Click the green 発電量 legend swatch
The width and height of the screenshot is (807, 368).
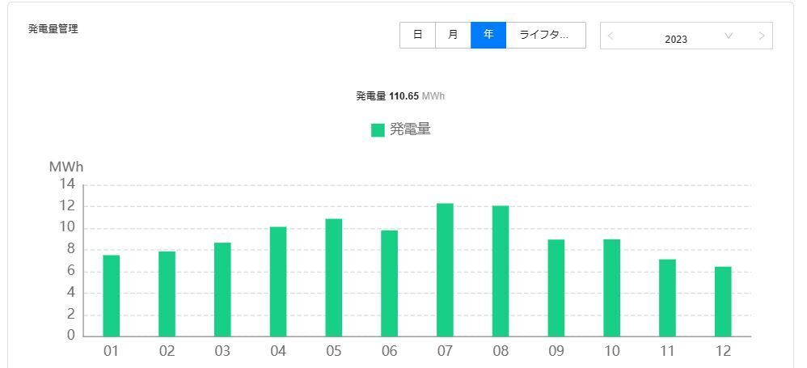378,130
